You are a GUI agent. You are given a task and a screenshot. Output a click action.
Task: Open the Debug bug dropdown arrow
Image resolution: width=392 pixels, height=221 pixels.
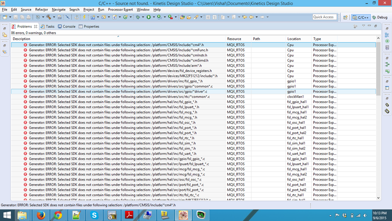click(143, 17)
